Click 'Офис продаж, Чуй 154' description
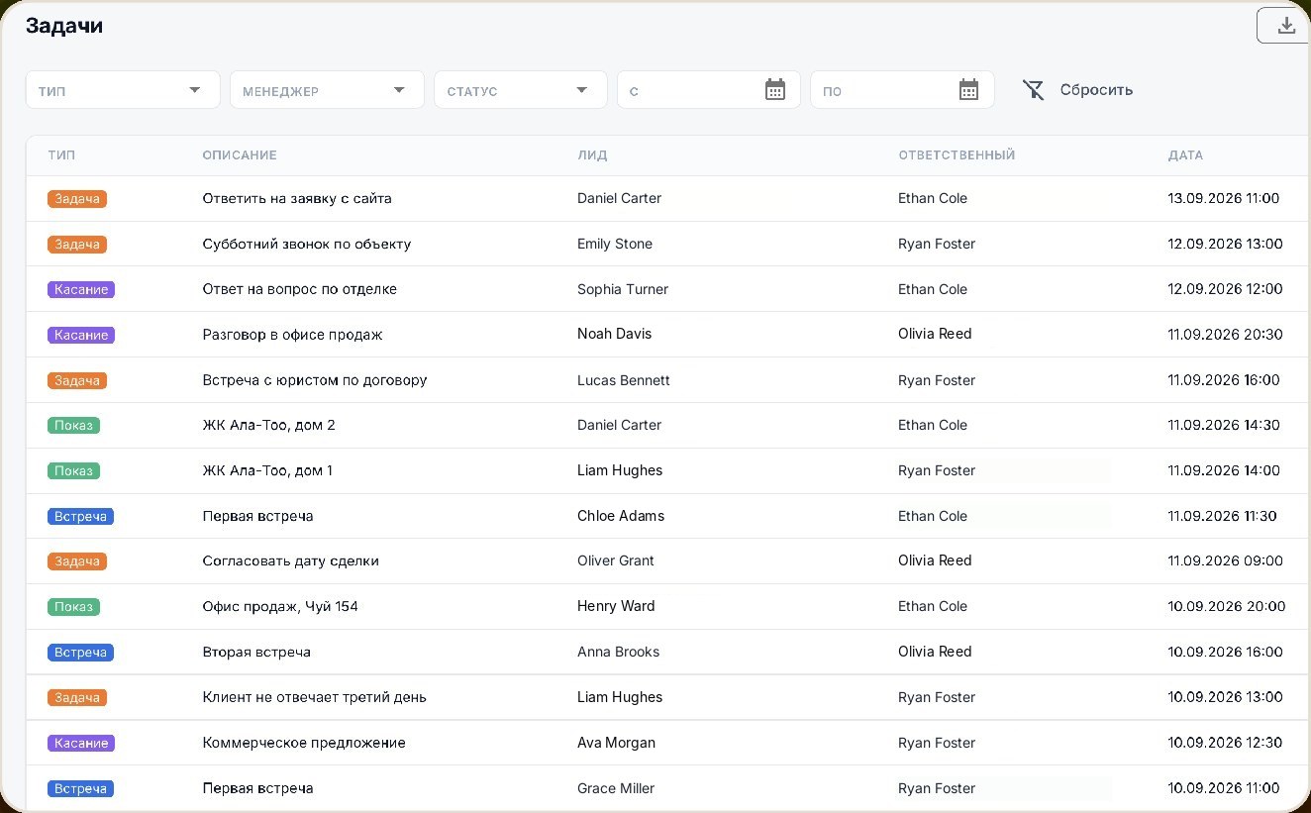1311x813 pixels. (280, 606)
